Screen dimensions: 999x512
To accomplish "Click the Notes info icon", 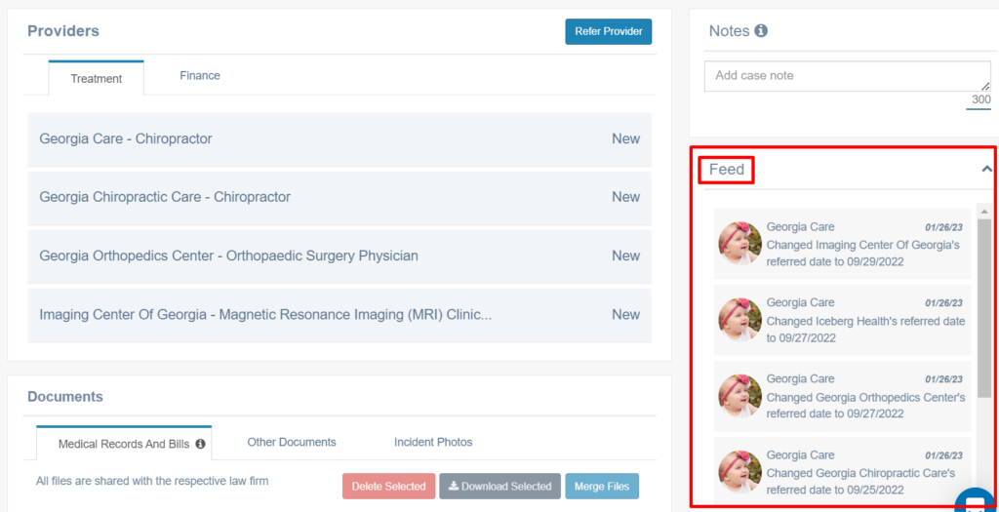I will pos(761,30).
